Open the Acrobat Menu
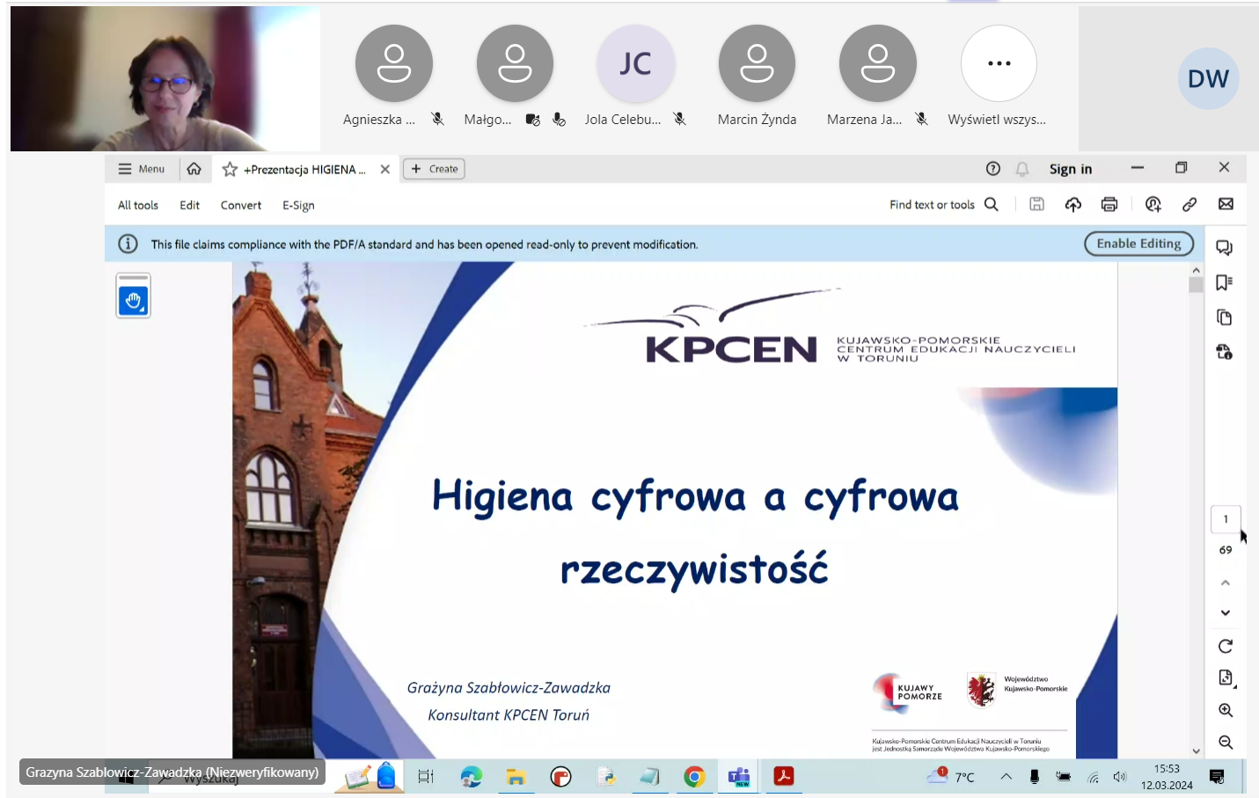The width and height of the screenshot is (1259, 798). coord(142,169)
